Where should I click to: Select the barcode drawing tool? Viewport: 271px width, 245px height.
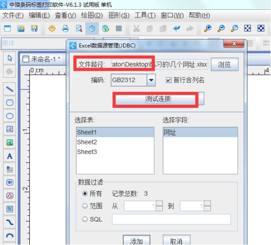[10, 183]
